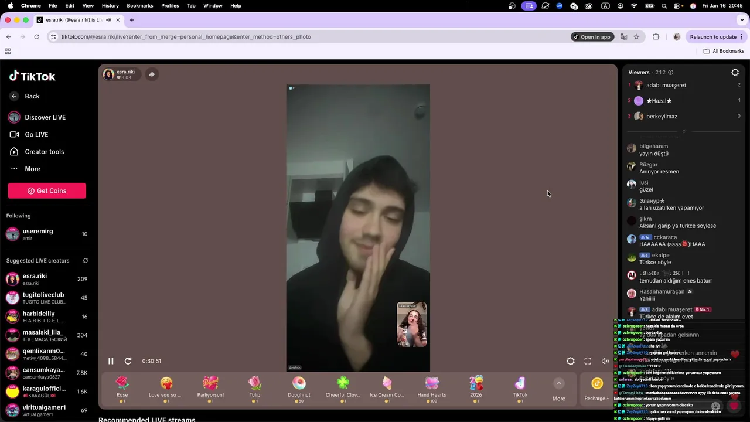Open chat panel settings
This screenshot has height=422, width=750.
pos(735,73)
